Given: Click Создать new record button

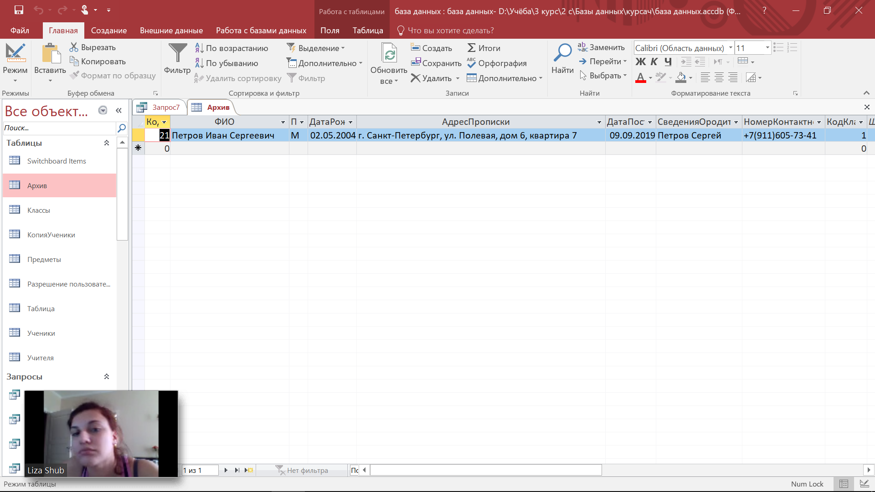Looking at the screenshot, I should click(x=431, y=48).
